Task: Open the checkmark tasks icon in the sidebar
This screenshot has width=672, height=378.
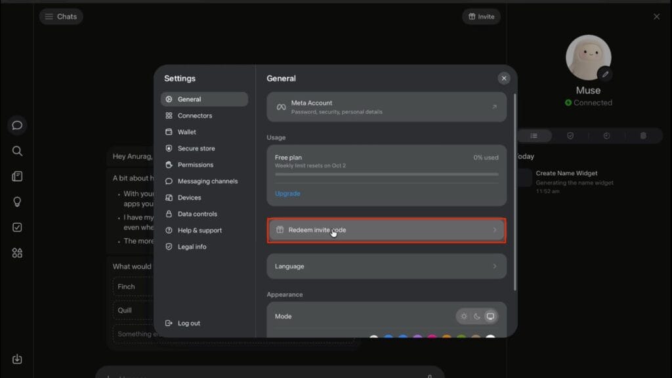Action: 17,227
